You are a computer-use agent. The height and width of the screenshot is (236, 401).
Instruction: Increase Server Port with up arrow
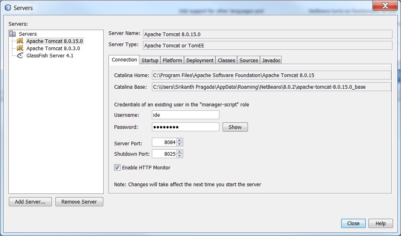click(180, 140)
